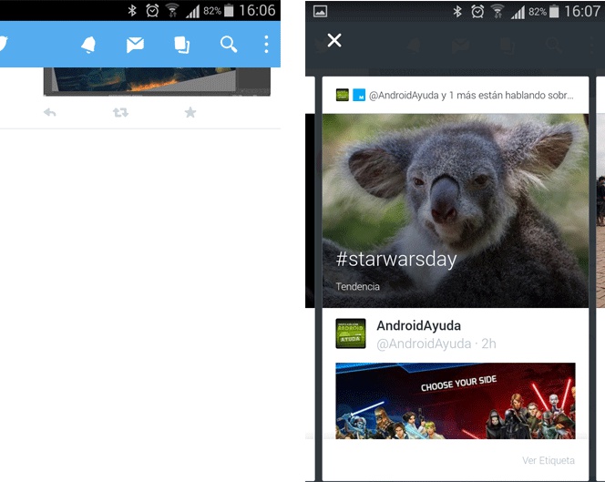The width and height of the screenshot is (605, 482).
Task: Open the Choose Your Side Star Wars image
Action: (x=456, y=401)
